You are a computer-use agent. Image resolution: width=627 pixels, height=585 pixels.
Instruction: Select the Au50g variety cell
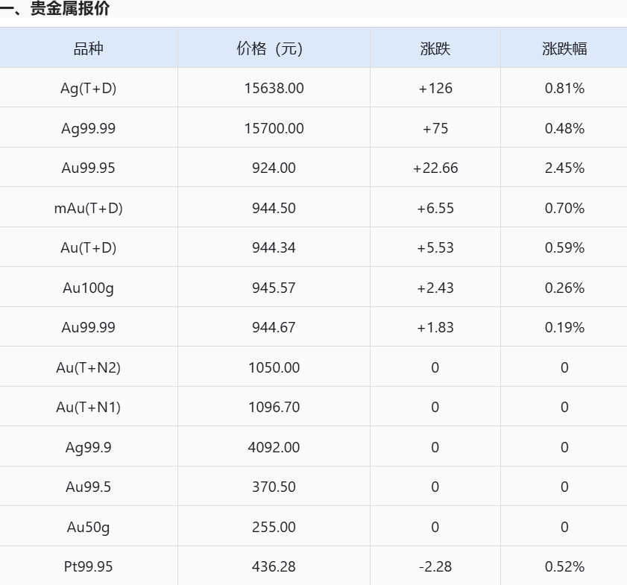pos(89,527)
